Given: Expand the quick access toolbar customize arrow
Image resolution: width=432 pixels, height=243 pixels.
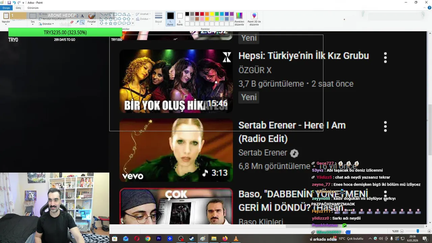Looking at the screenshot, I should (x=23, y=3).
